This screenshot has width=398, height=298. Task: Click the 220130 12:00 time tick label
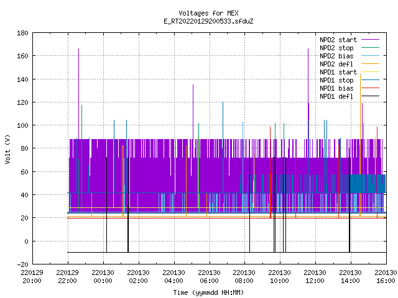click(315, 277)
